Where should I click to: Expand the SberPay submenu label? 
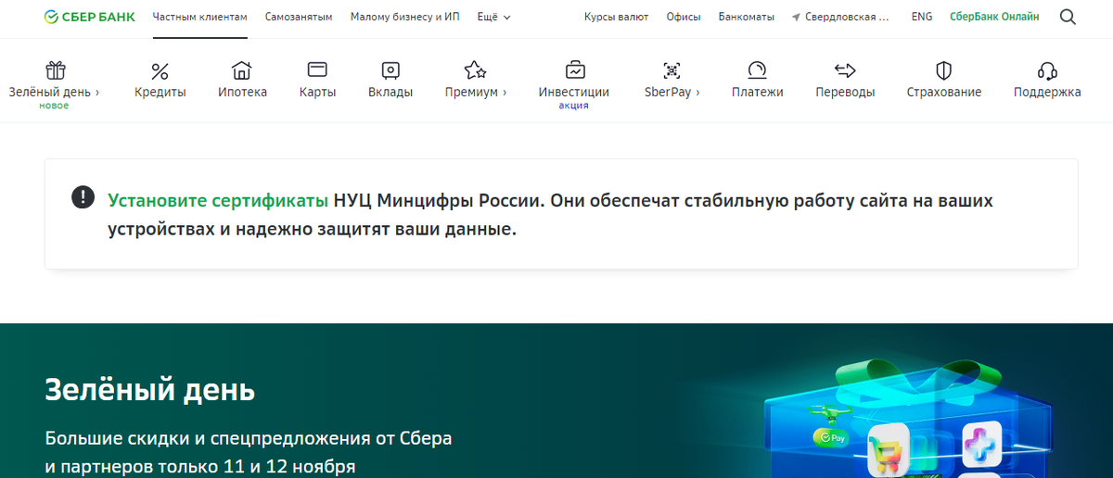point(672,92)
